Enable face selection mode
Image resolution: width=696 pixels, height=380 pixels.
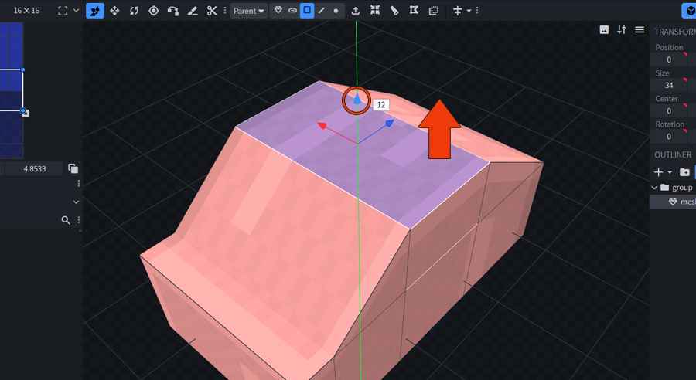pyautogui.click(x=307, y=11)
